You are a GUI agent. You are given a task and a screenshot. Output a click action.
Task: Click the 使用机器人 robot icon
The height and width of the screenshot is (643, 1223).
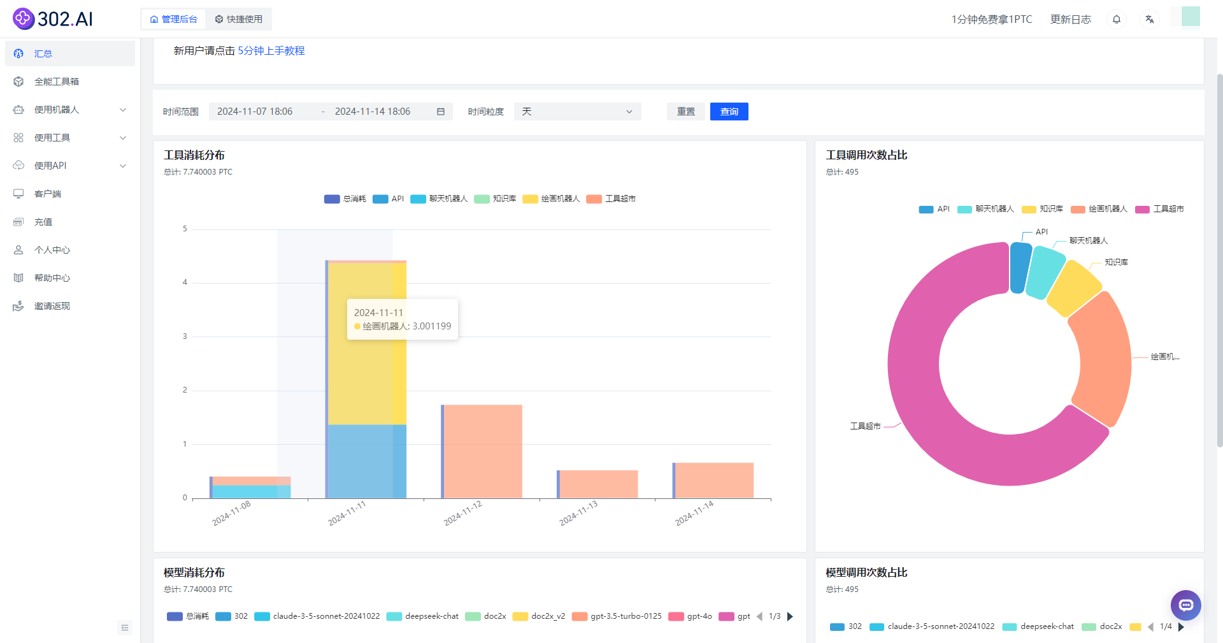pyautogui.click(x=18, y=110)
